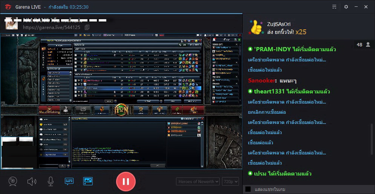The height and width of the screenshot is (194, 375).
Task: Toggle the image overlay icon
Action: pos(88,181)
